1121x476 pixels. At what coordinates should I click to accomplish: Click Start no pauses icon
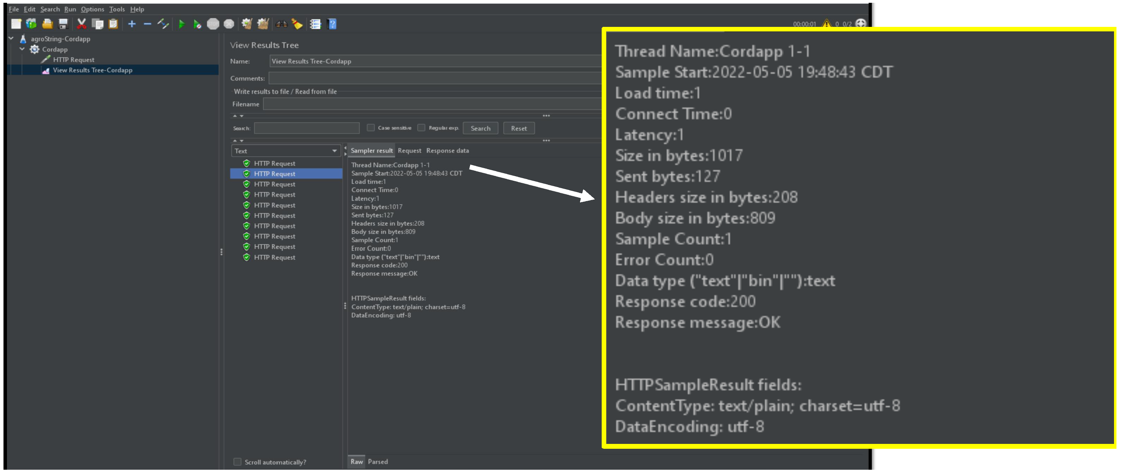[197, 24]
